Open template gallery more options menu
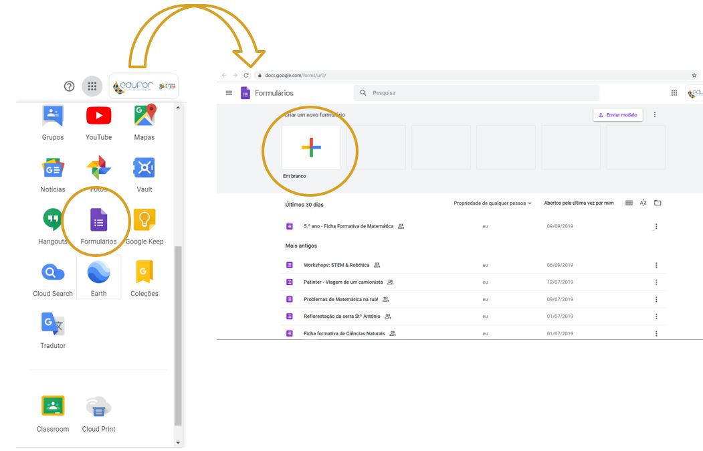The image size is (703, 451). [654, 114]
